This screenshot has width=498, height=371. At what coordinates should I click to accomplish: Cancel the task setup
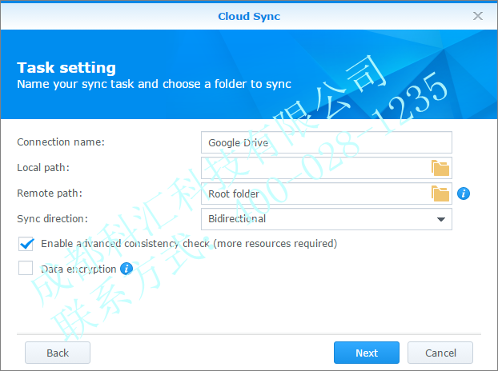point(440,353)
